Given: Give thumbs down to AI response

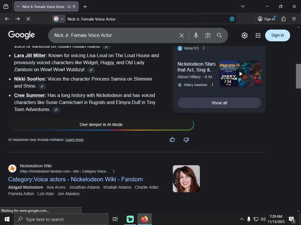Looking at the screenshot, I should pyautogui.click(x=186, y=140).
